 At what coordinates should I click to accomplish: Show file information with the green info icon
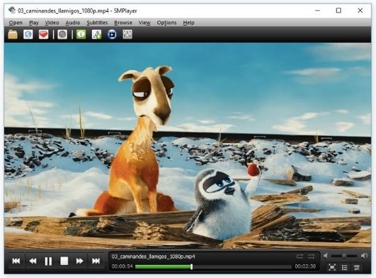(81, 34)
